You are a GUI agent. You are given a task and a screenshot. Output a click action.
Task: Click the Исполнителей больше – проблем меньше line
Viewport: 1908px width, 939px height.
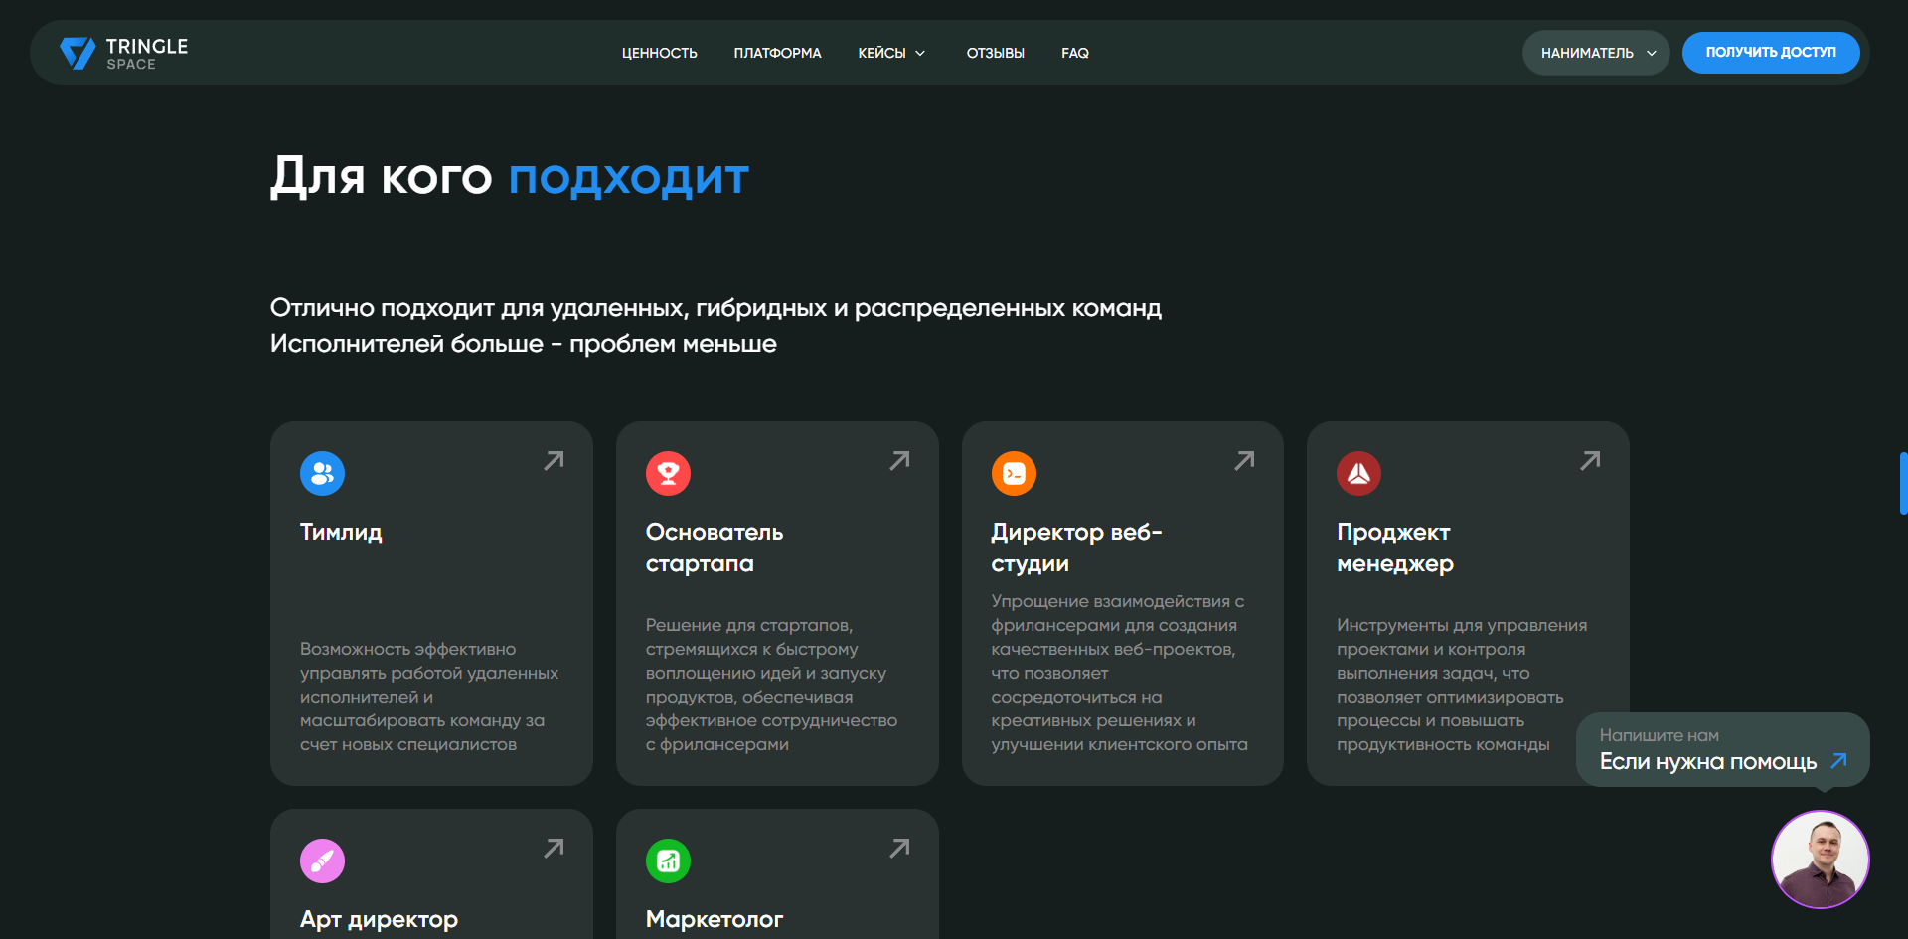(x=524, y=344)
